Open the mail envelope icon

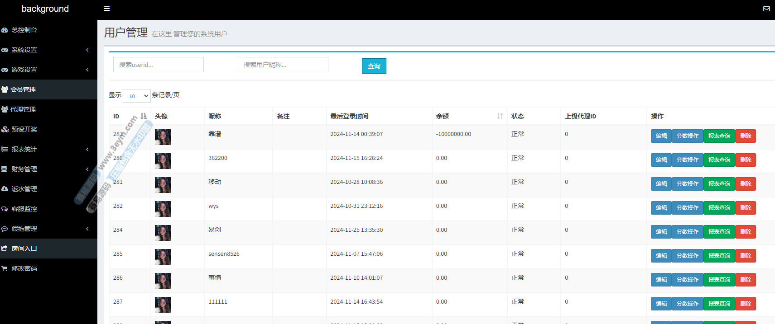pyautogui.click(x=766, y=9)
